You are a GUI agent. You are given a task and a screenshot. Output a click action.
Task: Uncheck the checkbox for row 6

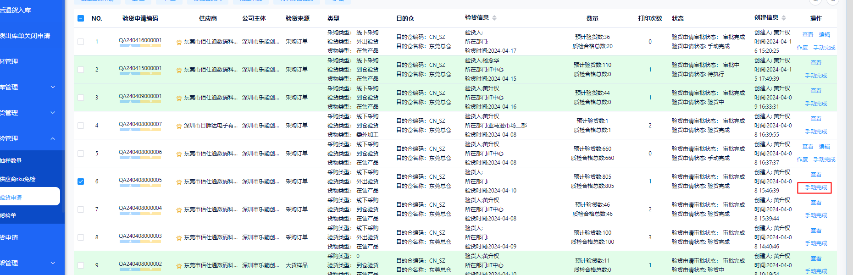(x=81, y=181)
